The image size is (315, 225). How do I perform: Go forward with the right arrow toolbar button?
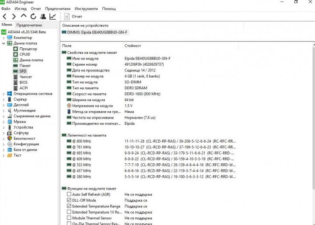pyautogui.click(x=14, y=16)
